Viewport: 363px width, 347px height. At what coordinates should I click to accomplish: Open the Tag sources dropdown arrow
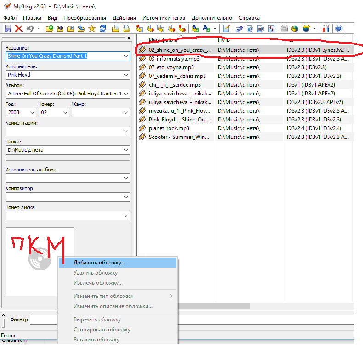tap(314, 28)
